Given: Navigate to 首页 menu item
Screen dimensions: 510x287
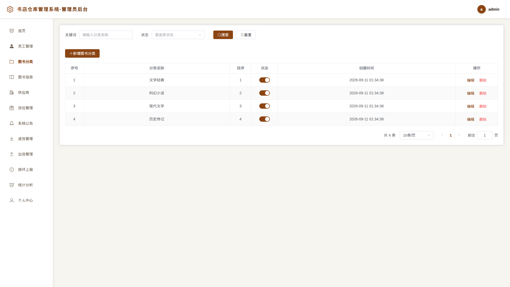Looking at the screenshot, I should pyautogui.click(x=27, y=31).
